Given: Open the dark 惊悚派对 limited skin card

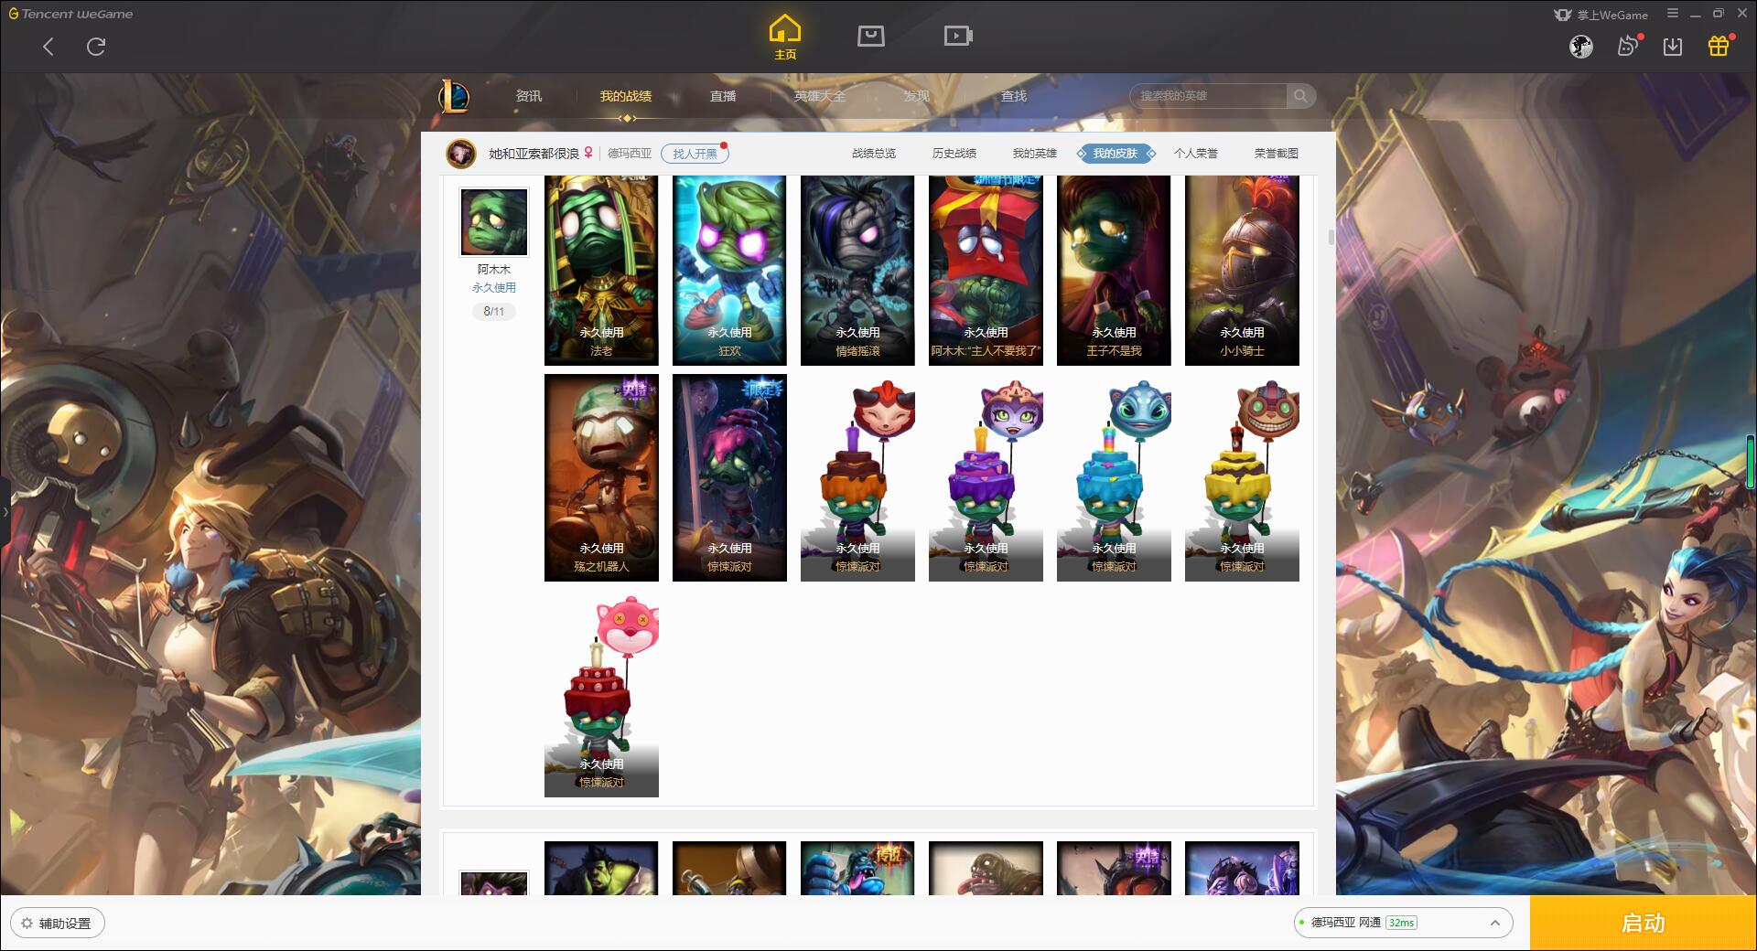Looking at the screenshot, I should 729,477.
